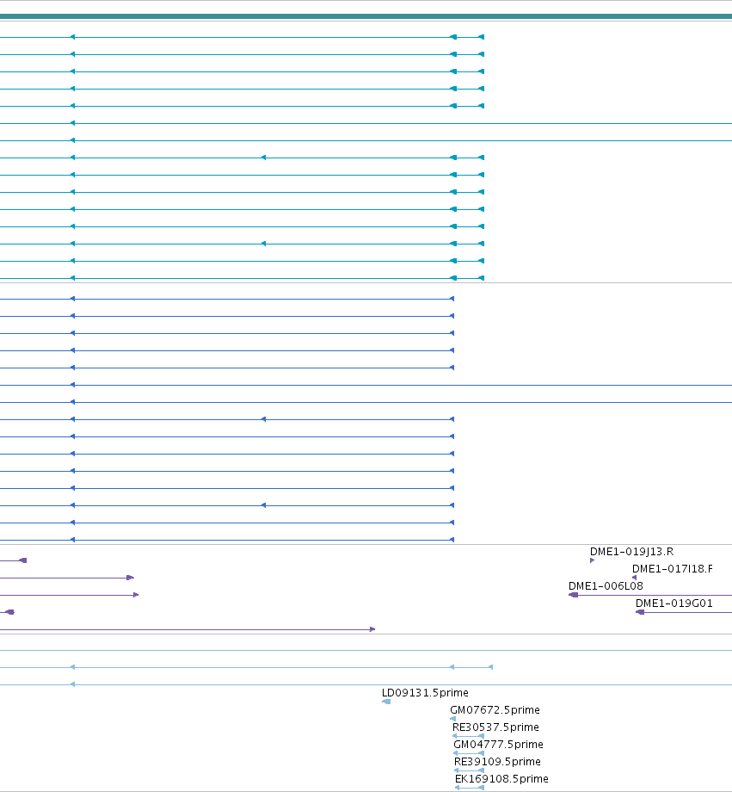732x792 pixels.
Task: Click the GM07672.5prime EST label
Action: pos(495,709)
